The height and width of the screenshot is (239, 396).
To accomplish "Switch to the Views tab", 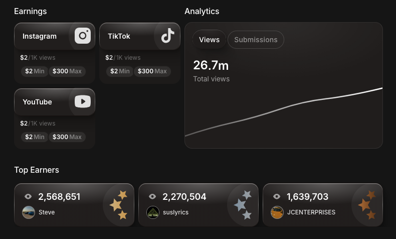I will [209, 40].
